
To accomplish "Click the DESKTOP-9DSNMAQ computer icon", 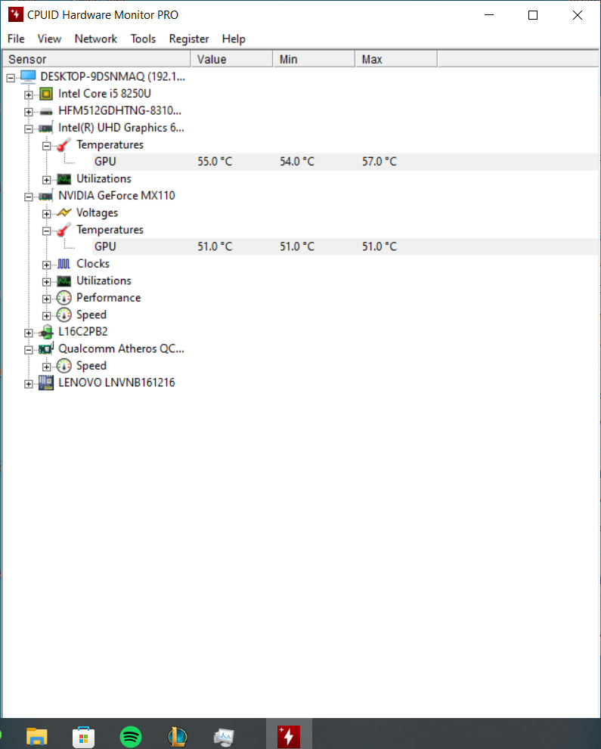I will coord(28,76).
